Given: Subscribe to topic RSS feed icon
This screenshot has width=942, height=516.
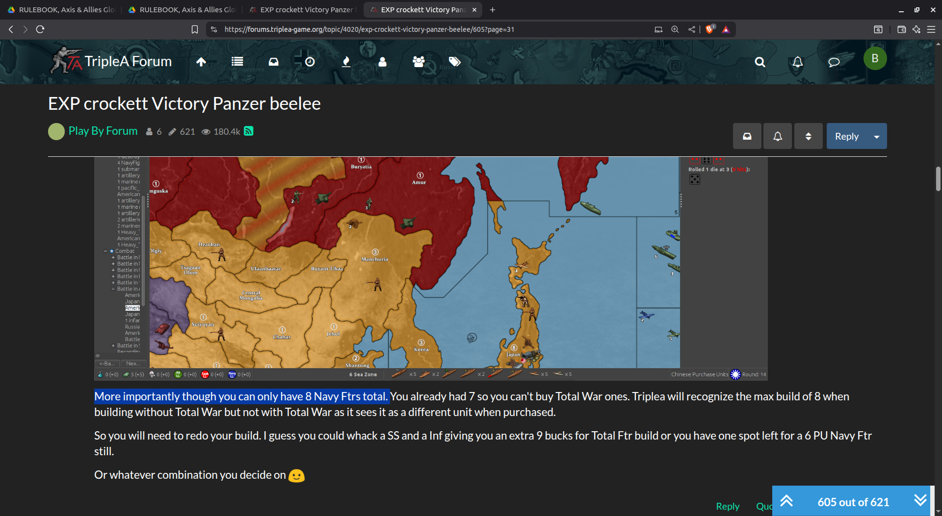Looking at the screenshot, I should pos(249,131).
